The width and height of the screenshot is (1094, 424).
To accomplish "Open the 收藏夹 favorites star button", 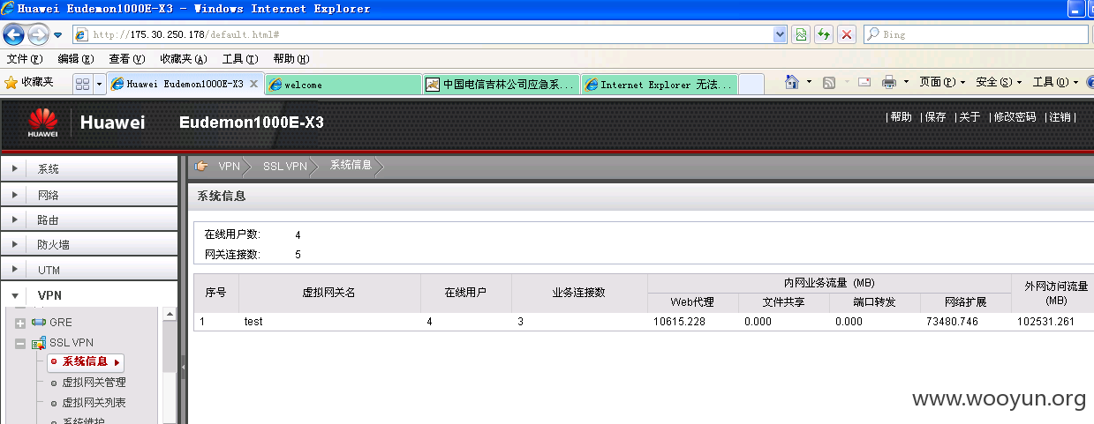I will 29,82.
